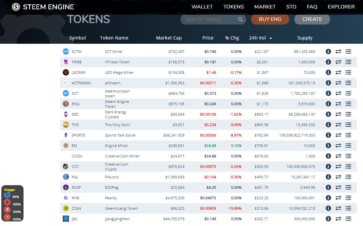The image size is (363, 226).
Task: Click the info icon for SCTM
Action: (328, 52)
